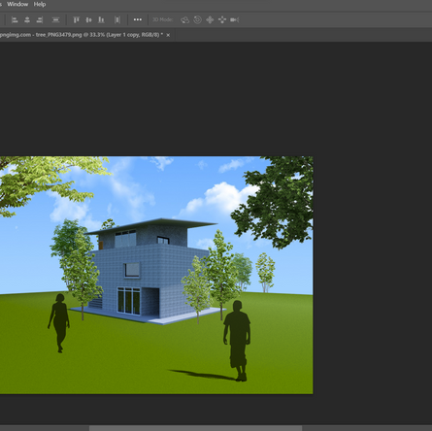Image resolution: width=432 pixels, height=431 pixels.
Task: Select the 3D slide object mode
Action: point(222,20)
